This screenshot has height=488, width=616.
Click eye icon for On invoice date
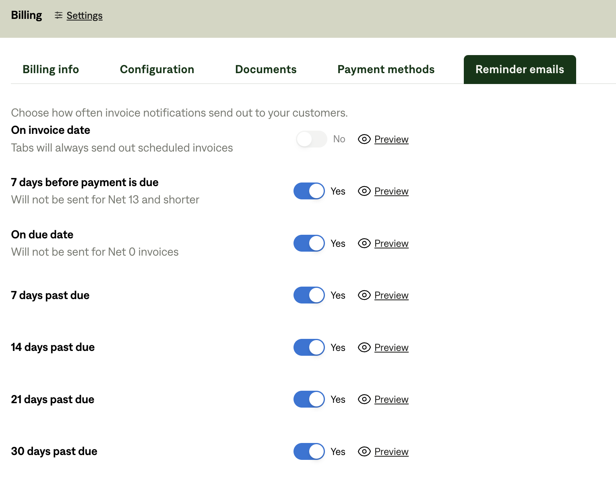[x=364, y=139]
